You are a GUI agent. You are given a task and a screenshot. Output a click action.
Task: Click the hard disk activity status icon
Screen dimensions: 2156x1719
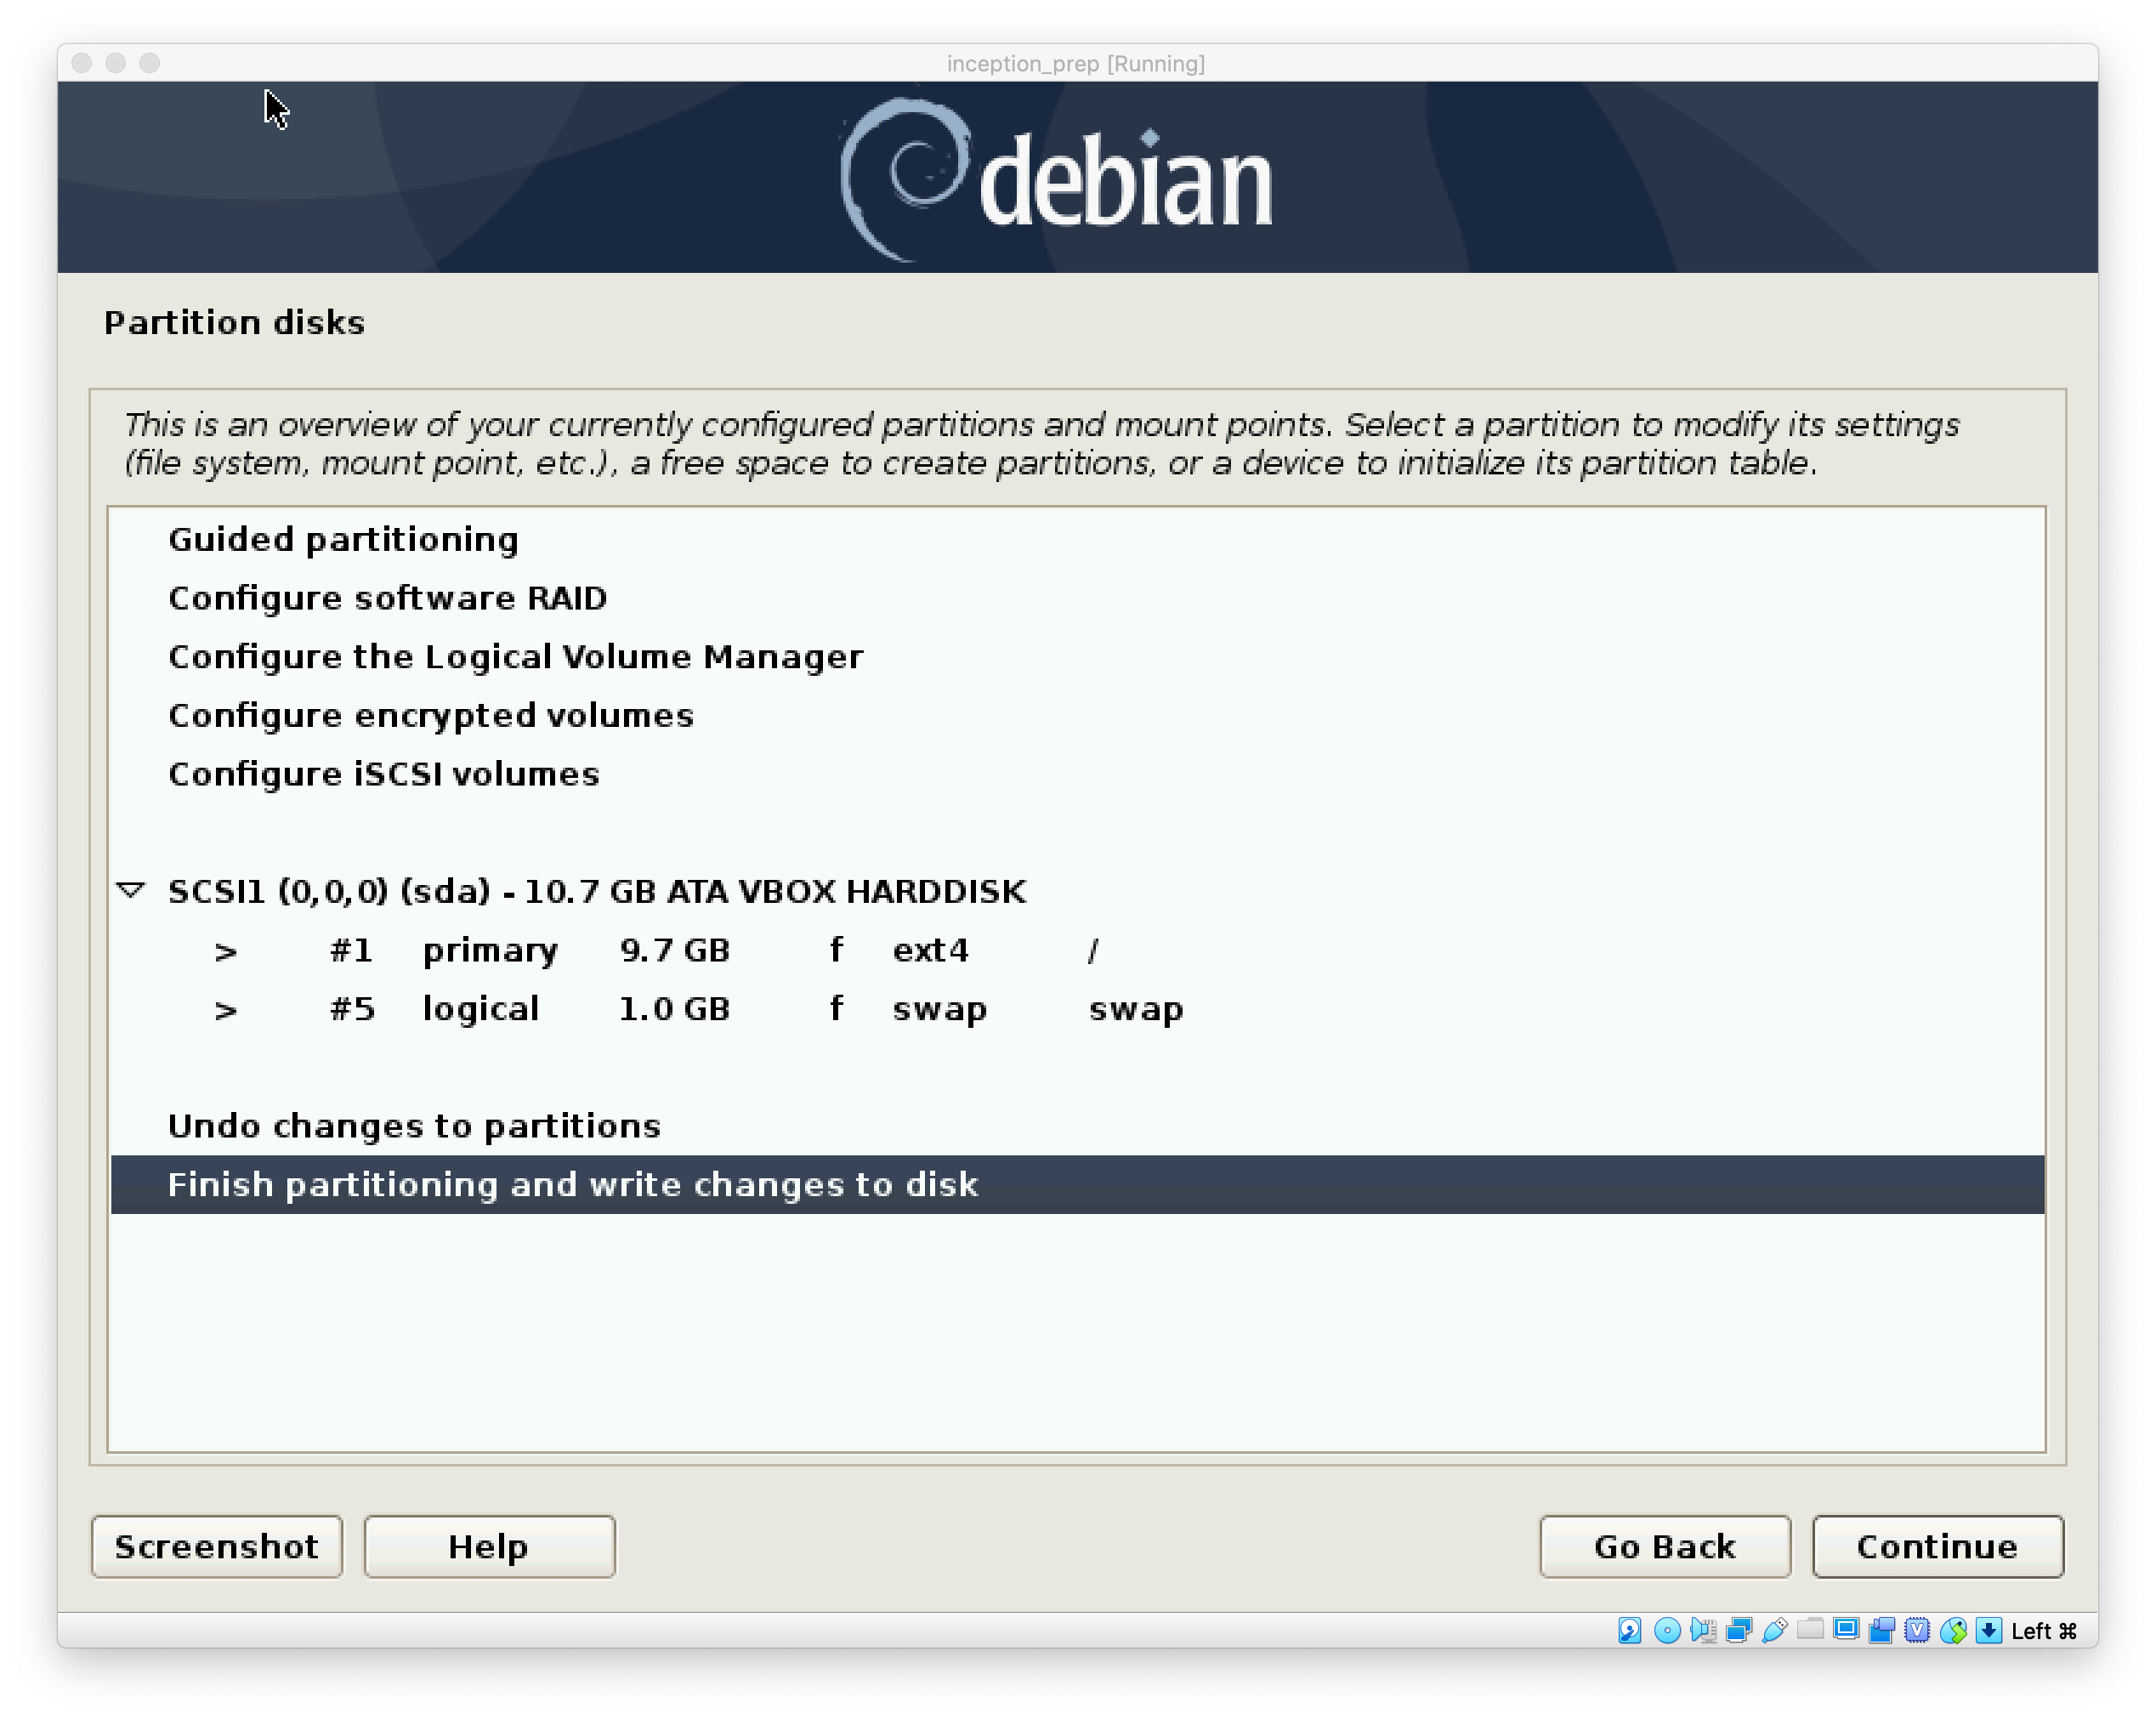(1629, 1631)
